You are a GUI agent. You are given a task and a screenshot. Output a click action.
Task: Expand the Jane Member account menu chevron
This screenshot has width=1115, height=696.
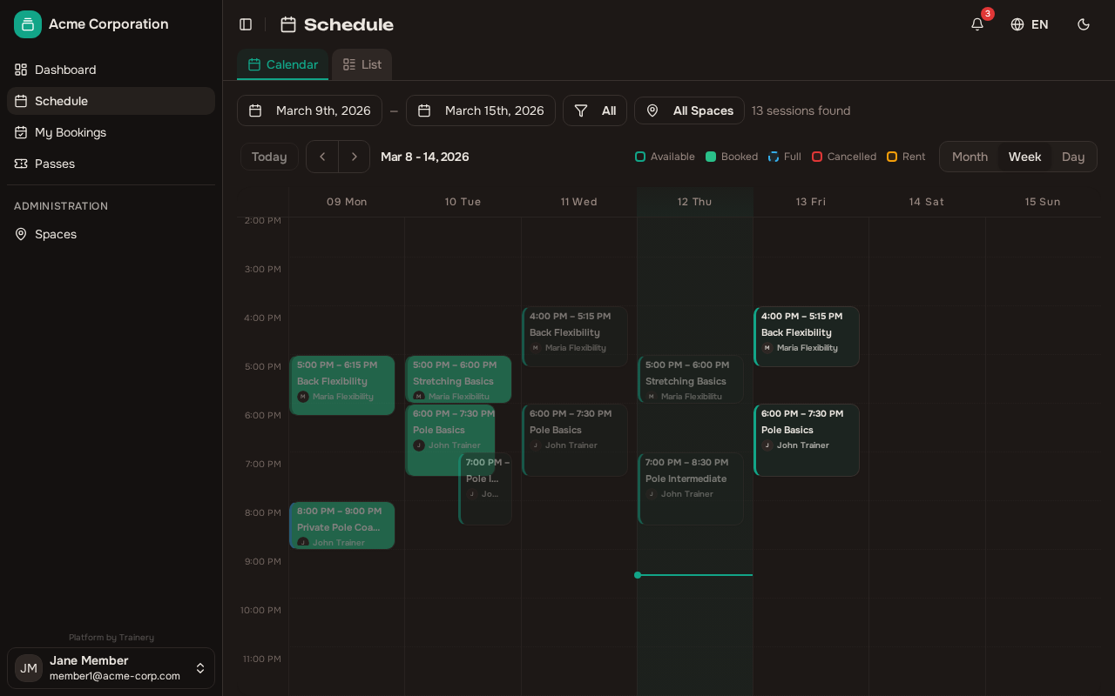point(200,668)
